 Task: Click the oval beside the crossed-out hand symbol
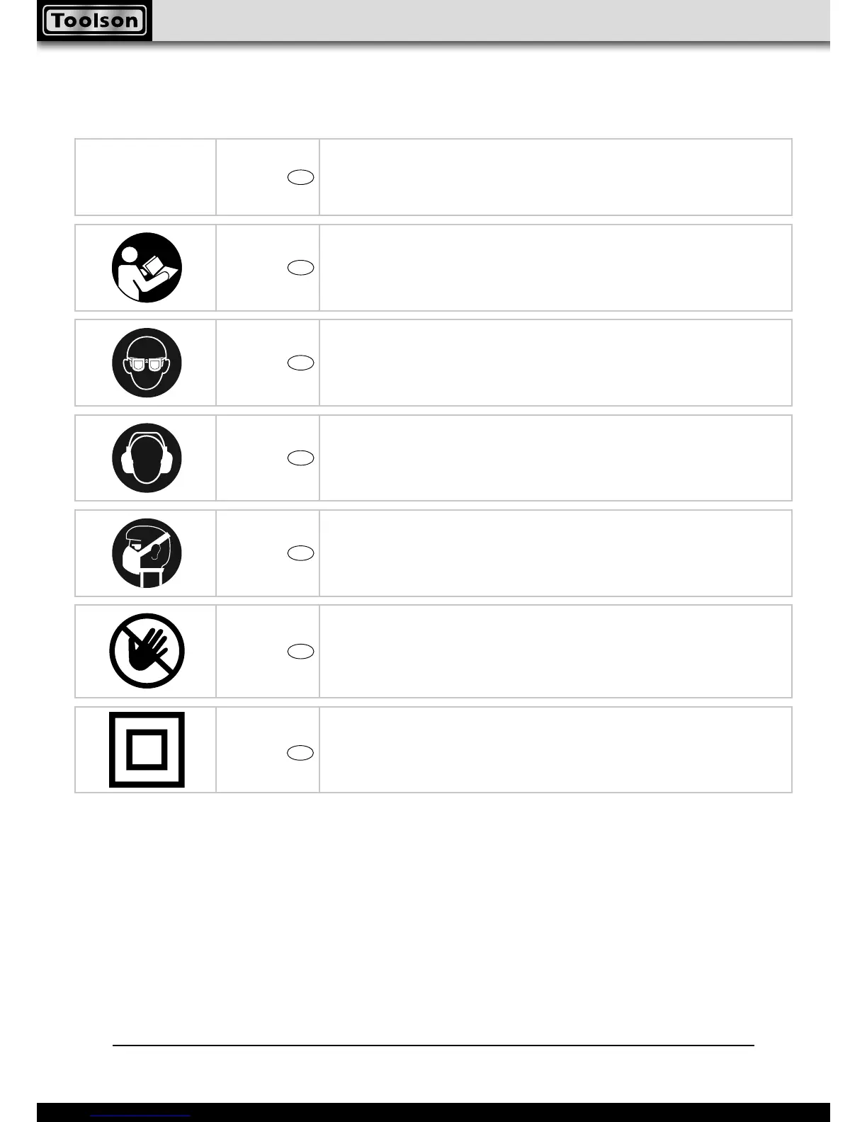pyautogui.click(x=301, y=652)
